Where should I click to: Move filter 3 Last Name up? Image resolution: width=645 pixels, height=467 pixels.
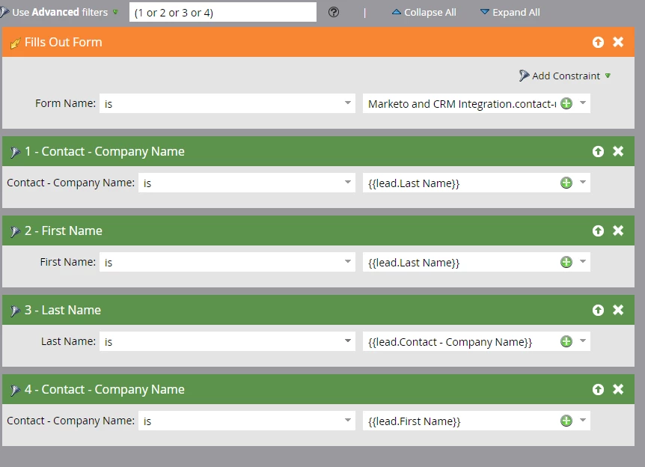point(598,310)
